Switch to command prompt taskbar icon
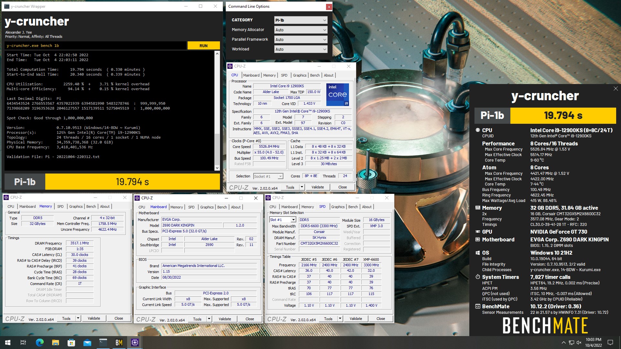Image resolution: width=621 pixels, height=349 pixels. 103,343
